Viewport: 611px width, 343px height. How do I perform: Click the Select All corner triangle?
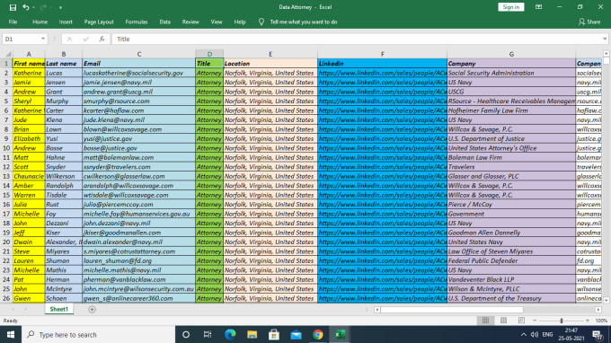point(8,54)
